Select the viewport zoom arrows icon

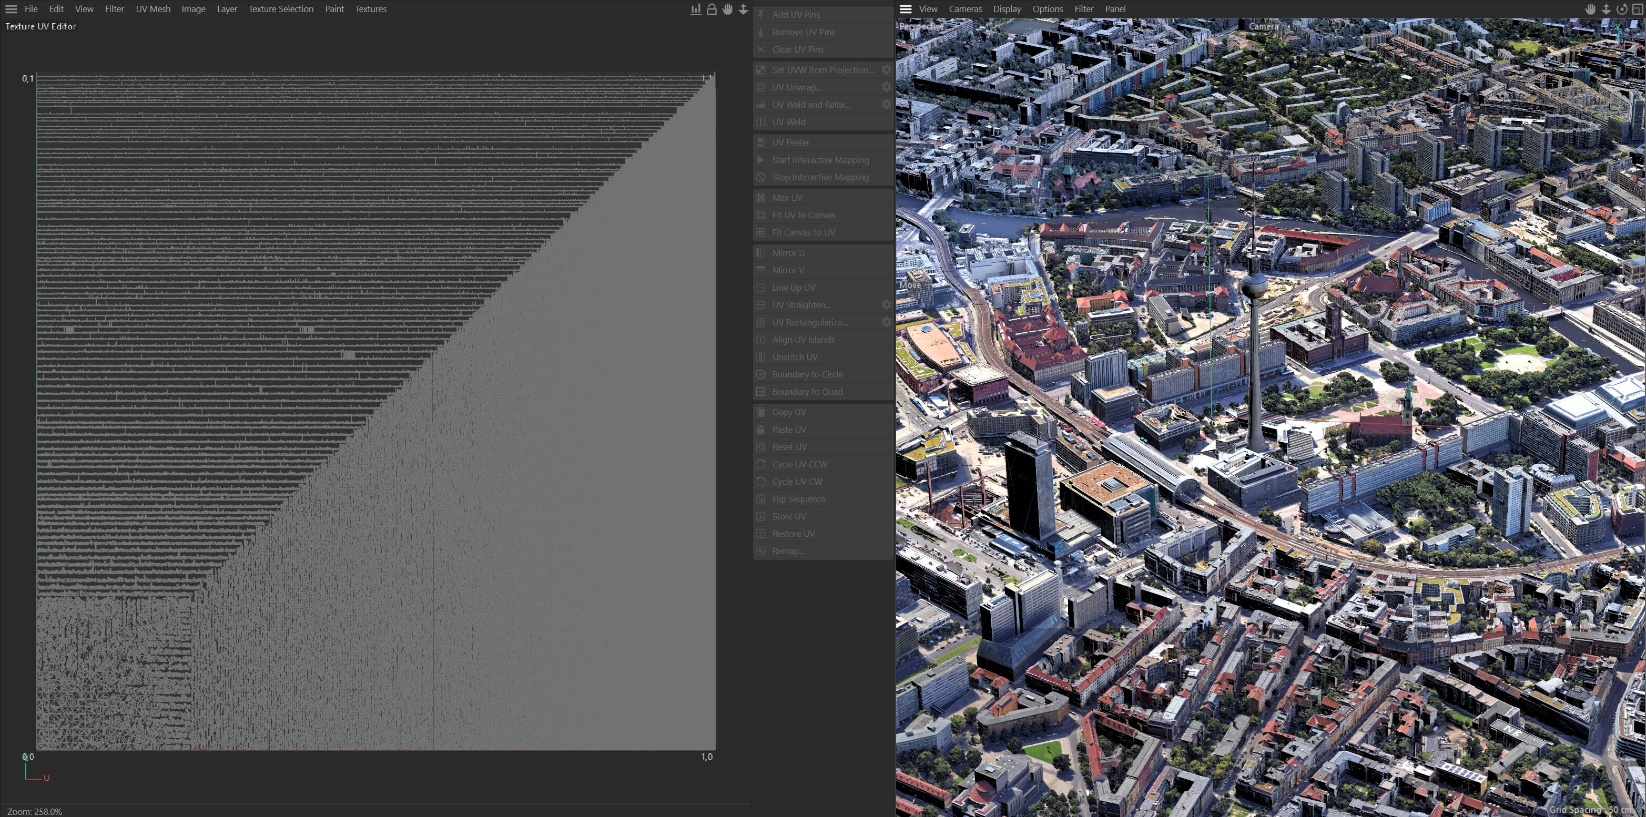pyautogui.click(x=1606, y=9)
